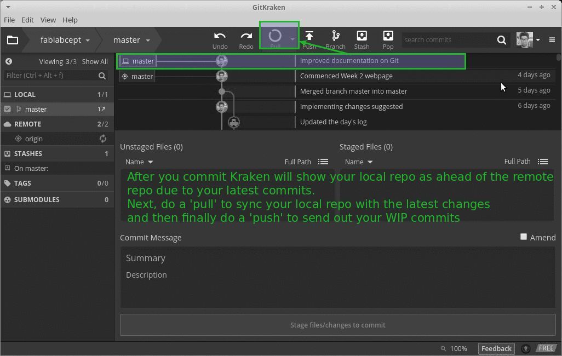Open the hamburger menu icon
The image size is (562, 356).
pyautogui.click(x=552, y=40)
